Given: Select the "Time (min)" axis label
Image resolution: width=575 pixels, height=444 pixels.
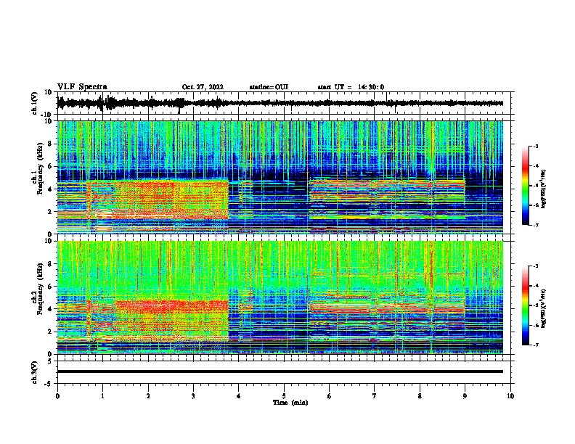Looking at the screenshot, I should click(x=290, y=403).
